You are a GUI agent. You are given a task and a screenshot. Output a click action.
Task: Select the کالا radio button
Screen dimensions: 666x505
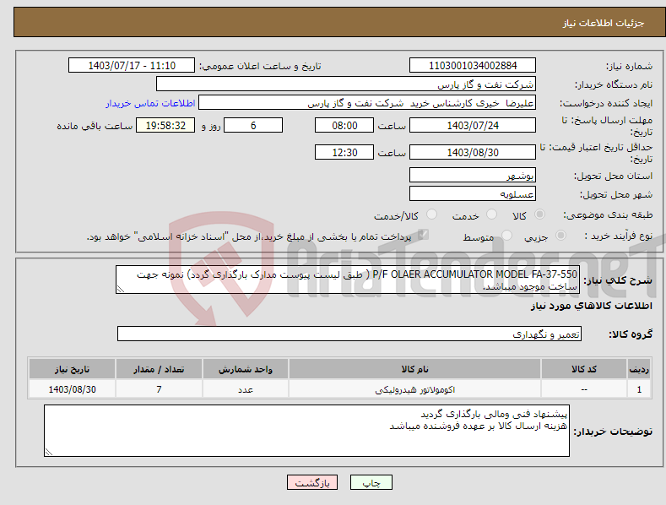pos(539,214)
